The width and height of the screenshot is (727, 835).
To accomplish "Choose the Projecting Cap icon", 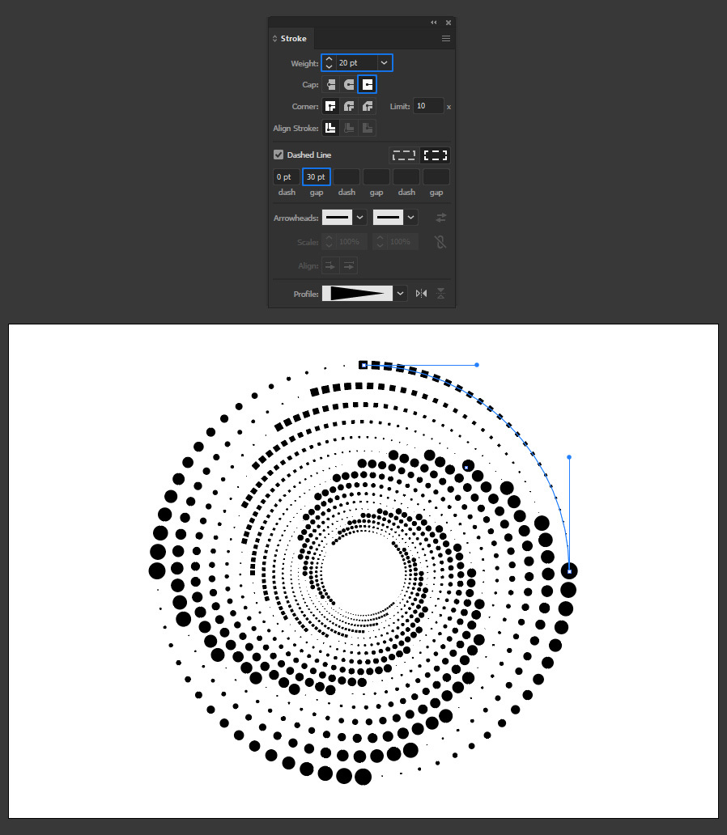I will pos(368,84).
